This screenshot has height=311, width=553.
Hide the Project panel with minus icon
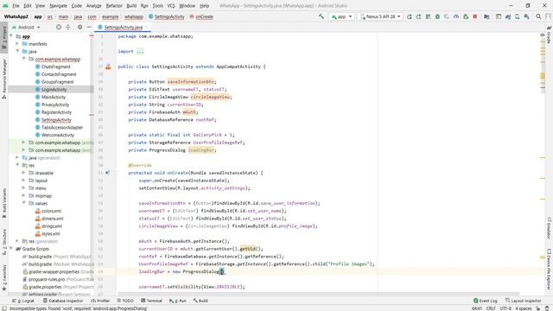(89, 27)
